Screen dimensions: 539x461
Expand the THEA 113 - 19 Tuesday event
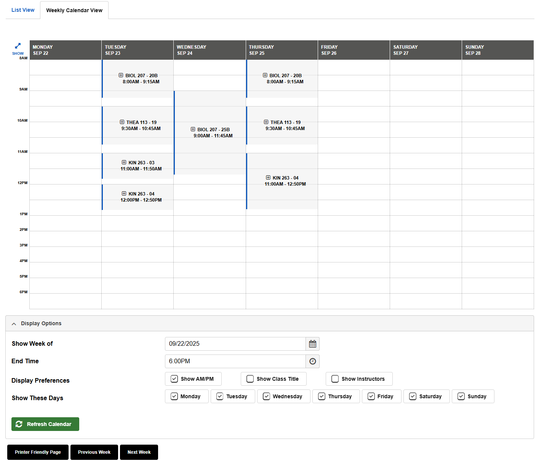122,122
